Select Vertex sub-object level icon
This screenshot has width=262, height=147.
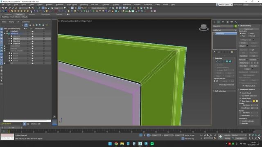tap(217, 62)
